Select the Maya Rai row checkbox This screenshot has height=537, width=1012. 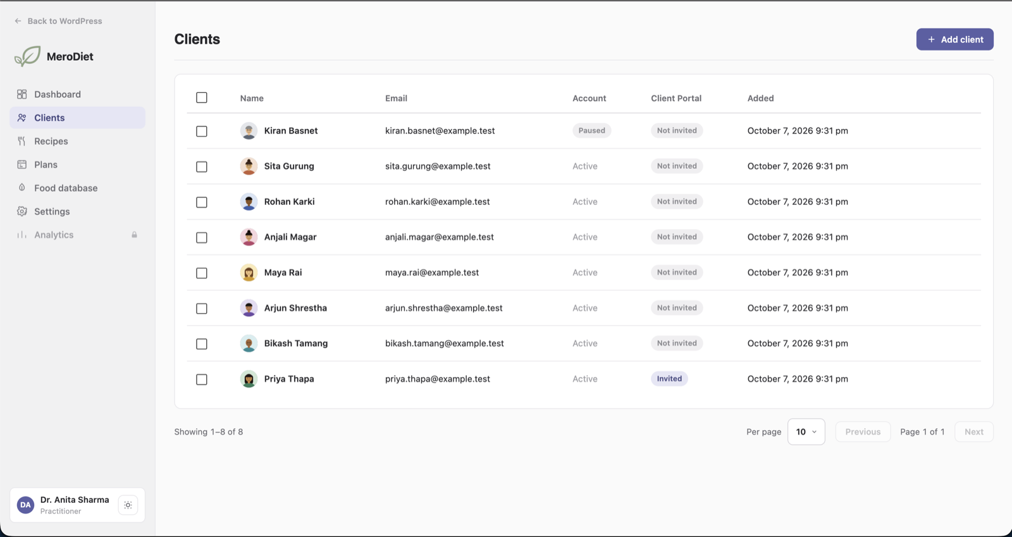(202, 273)
